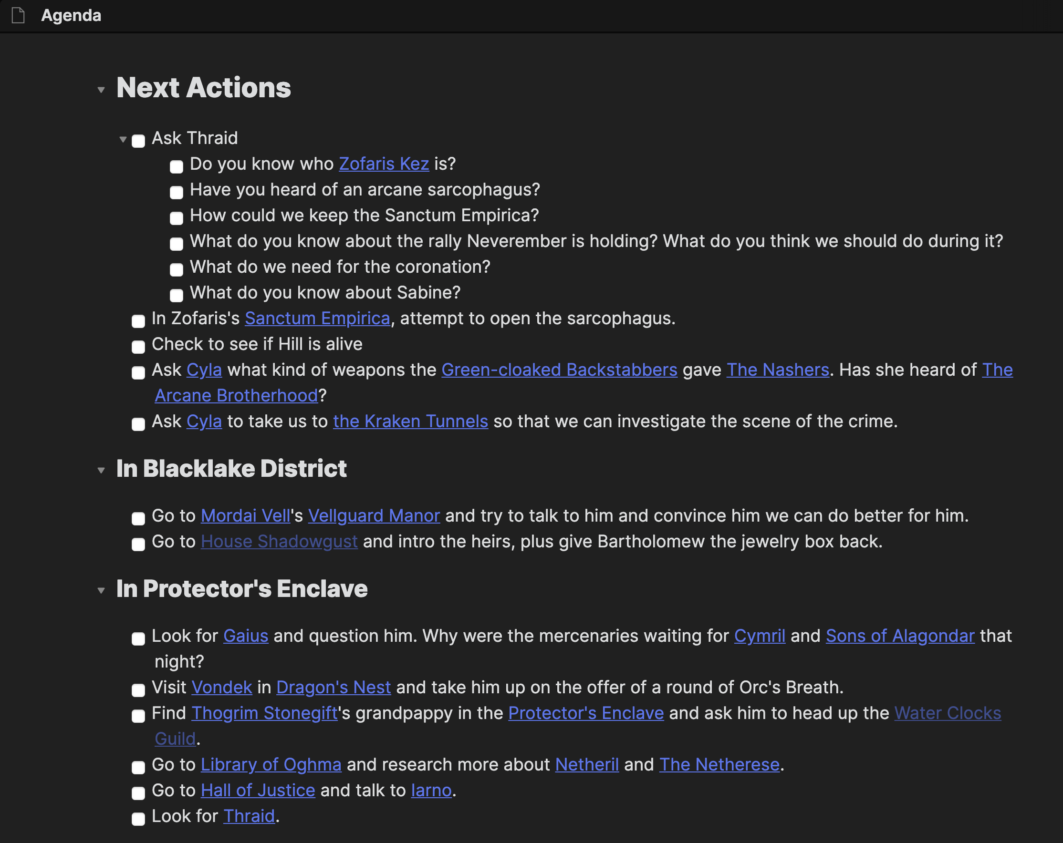
Task: Open the Green-cloaked Backstabbers page link
Action: (x=559, y=370)
